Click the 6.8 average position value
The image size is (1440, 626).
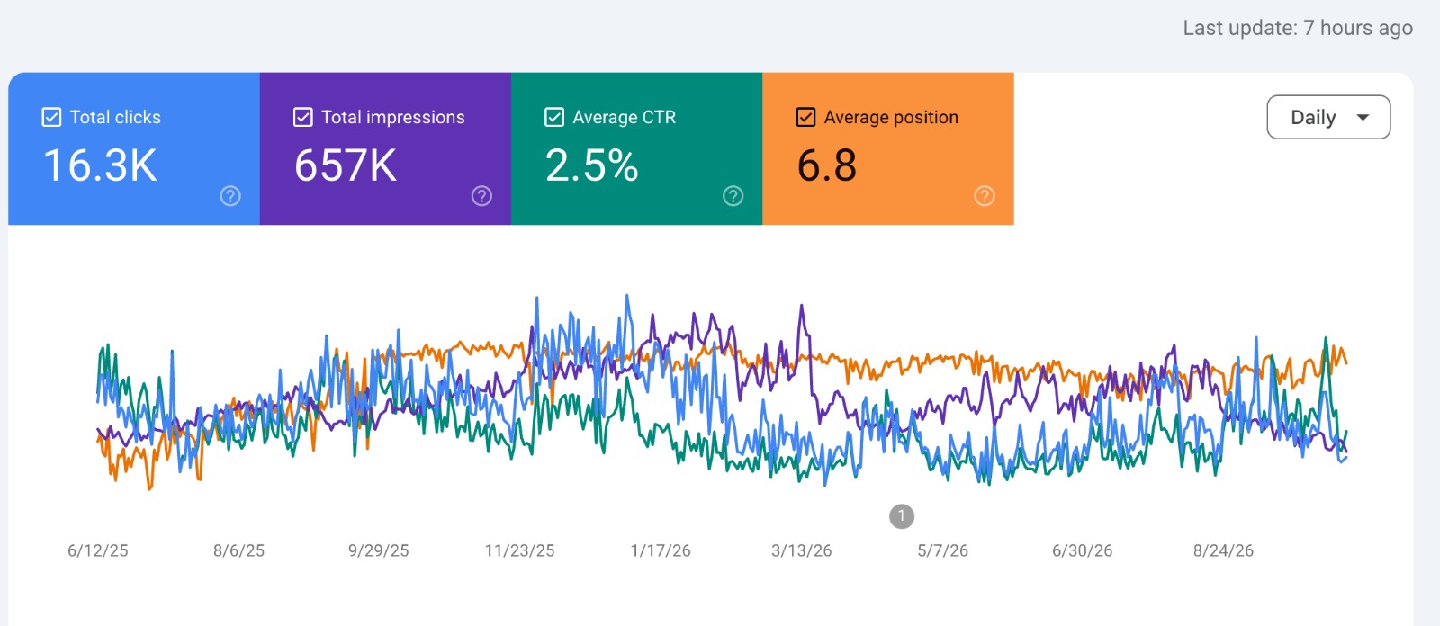coord(827,165)
